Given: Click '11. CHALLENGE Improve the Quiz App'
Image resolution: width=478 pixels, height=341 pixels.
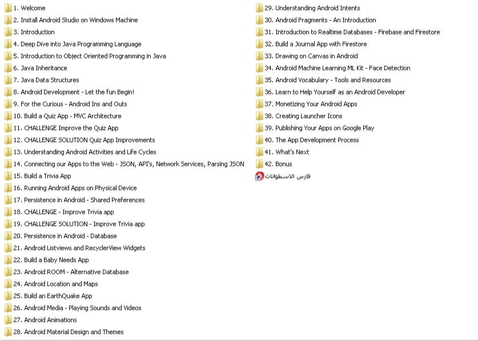Looking at the screenshot, I should pyautogui.click(x=66, y=128).
